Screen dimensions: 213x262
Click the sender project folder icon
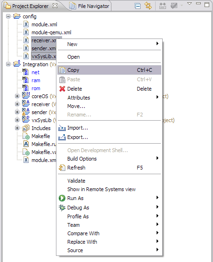(x=26, y=112)
